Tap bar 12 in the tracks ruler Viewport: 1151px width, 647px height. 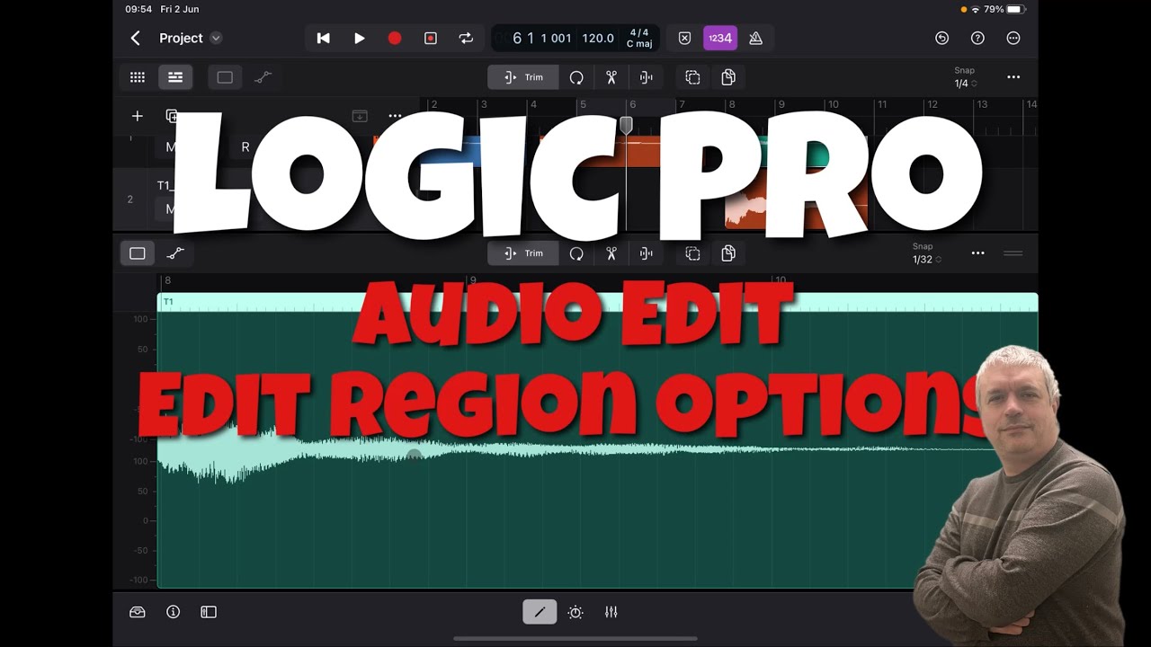(932, 104)
